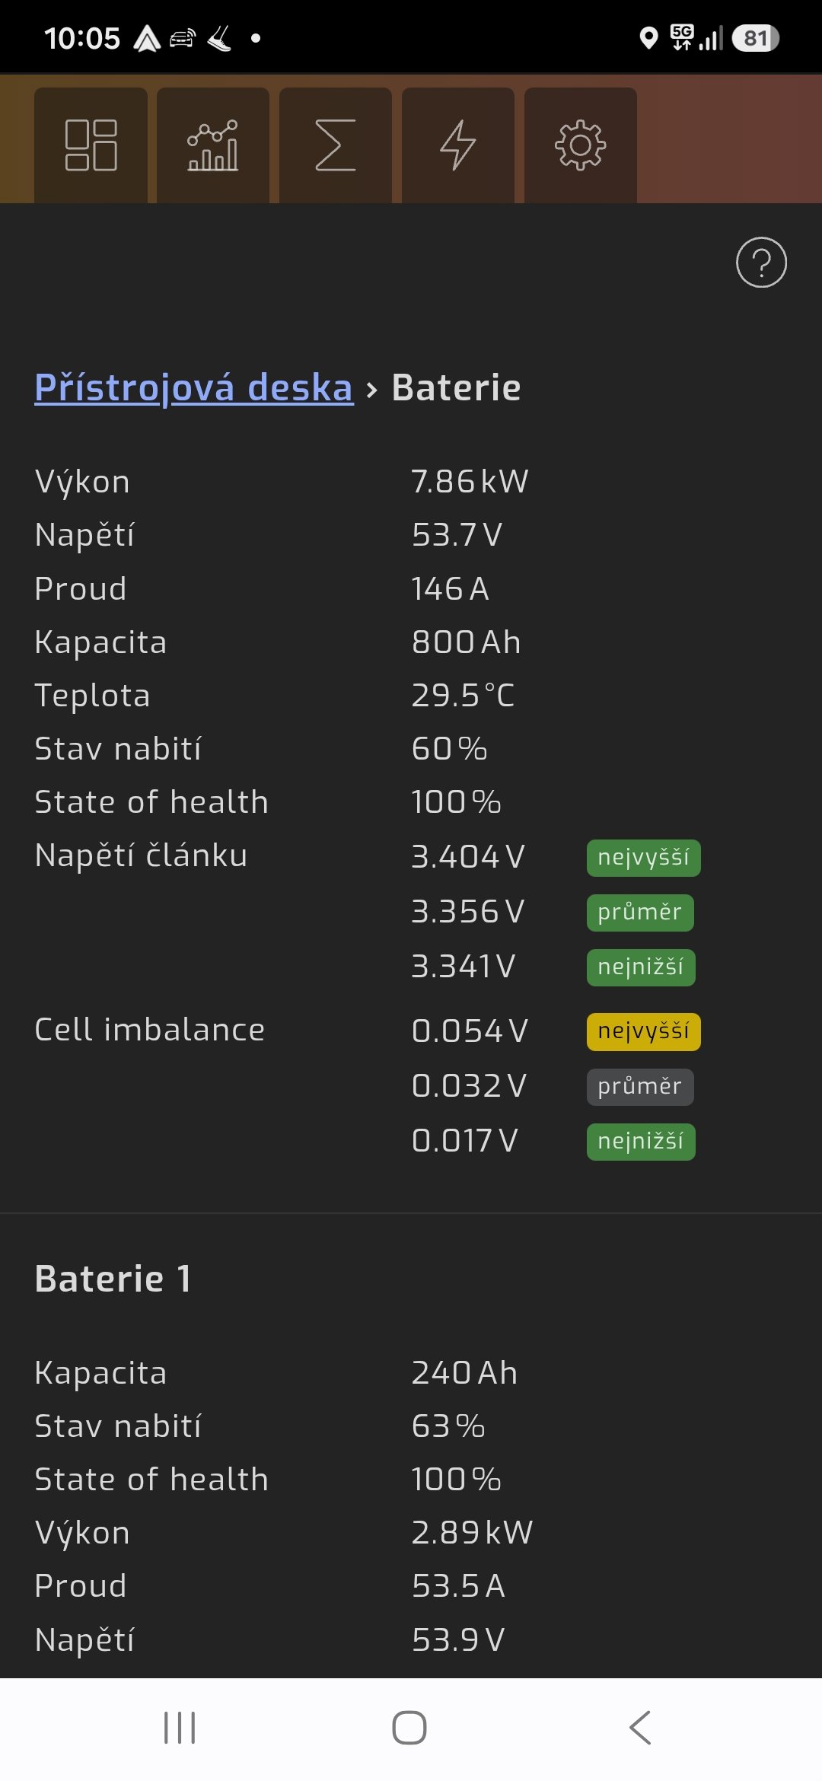Tap the help question mark icon
Viewport: 822px width, 1781px height.
(x=761, y=263)
